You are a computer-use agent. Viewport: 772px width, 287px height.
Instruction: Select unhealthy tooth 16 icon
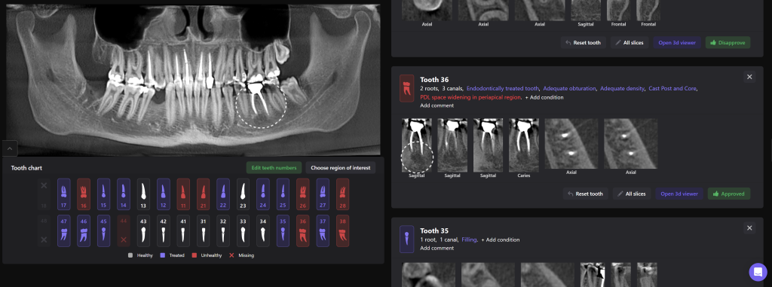tap(84, 194)
